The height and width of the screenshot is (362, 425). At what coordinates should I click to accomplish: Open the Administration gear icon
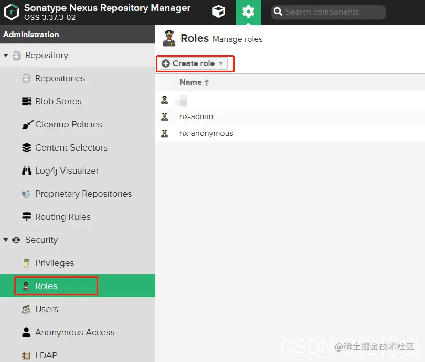coord(248,12)
